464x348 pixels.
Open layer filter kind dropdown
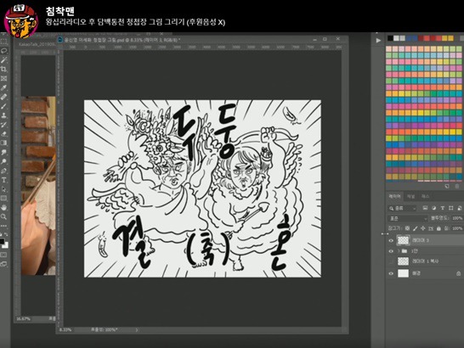(x=403, y=208)
